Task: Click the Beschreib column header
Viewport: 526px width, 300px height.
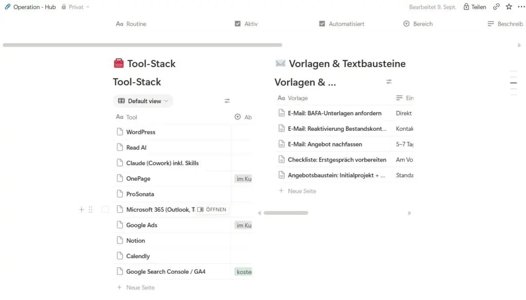Action: pos(505,24)
